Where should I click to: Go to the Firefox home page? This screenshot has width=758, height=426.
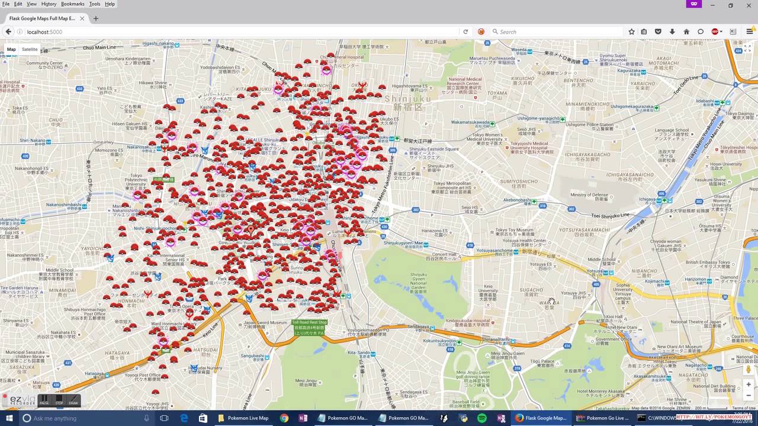click(686, 31)
